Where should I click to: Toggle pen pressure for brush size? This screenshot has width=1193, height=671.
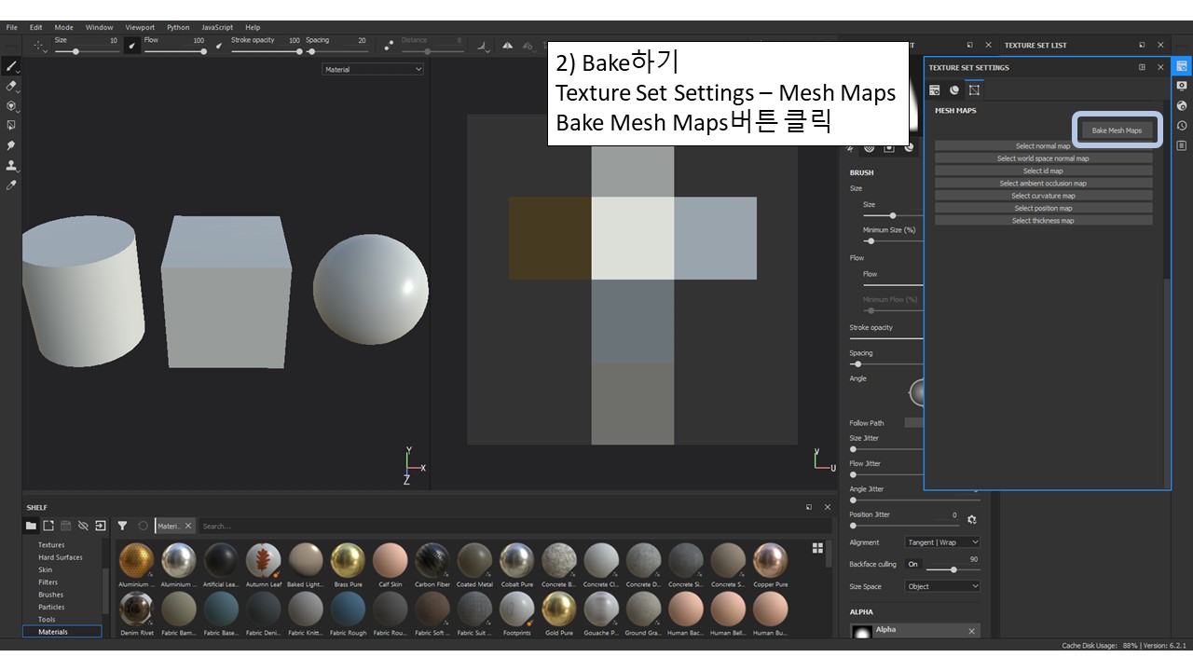point(132,45)
